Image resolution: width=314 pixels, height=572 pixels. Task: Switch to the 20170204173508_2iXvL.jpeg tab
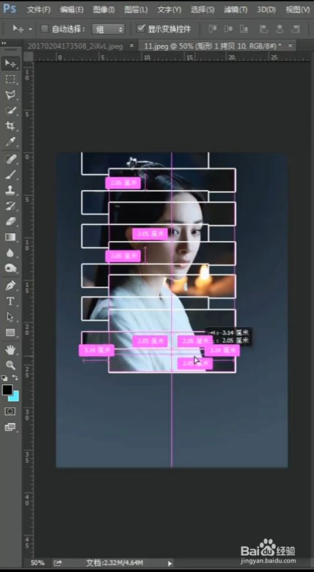[75, 46]
